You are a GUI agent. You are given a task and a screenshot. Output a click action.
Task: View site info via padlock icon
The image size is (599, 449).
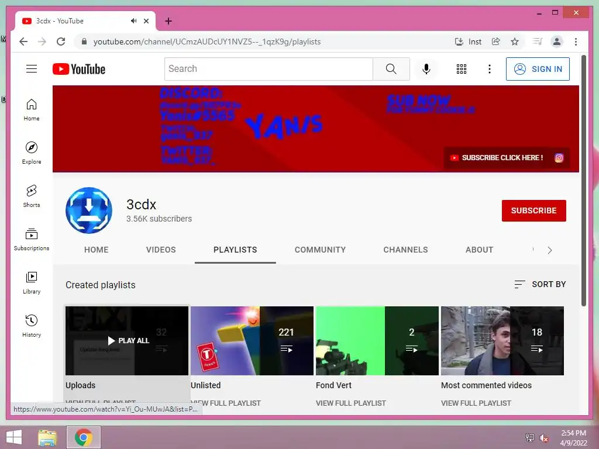click(84, 42)
